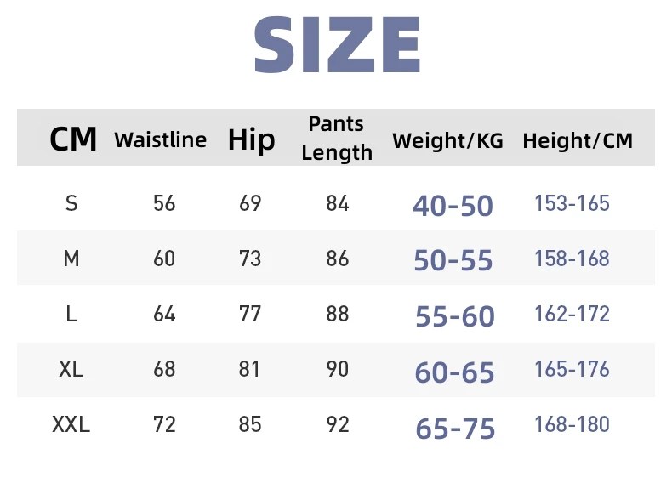Click the L size row label
This screenshot has height=500, width=672.
71,314
